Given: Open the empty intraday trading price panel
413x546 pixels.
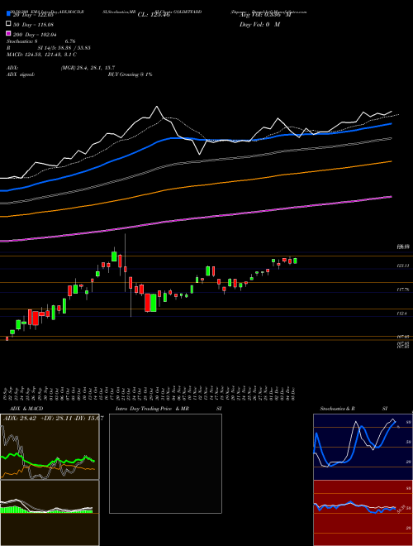Looking at the screenshot, I should [x=165, y=463].
